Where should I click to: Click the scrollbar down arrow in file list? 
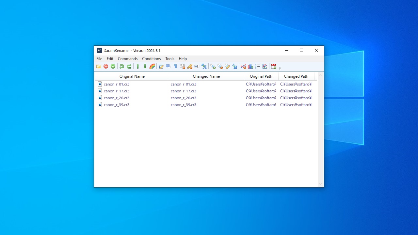321,184
